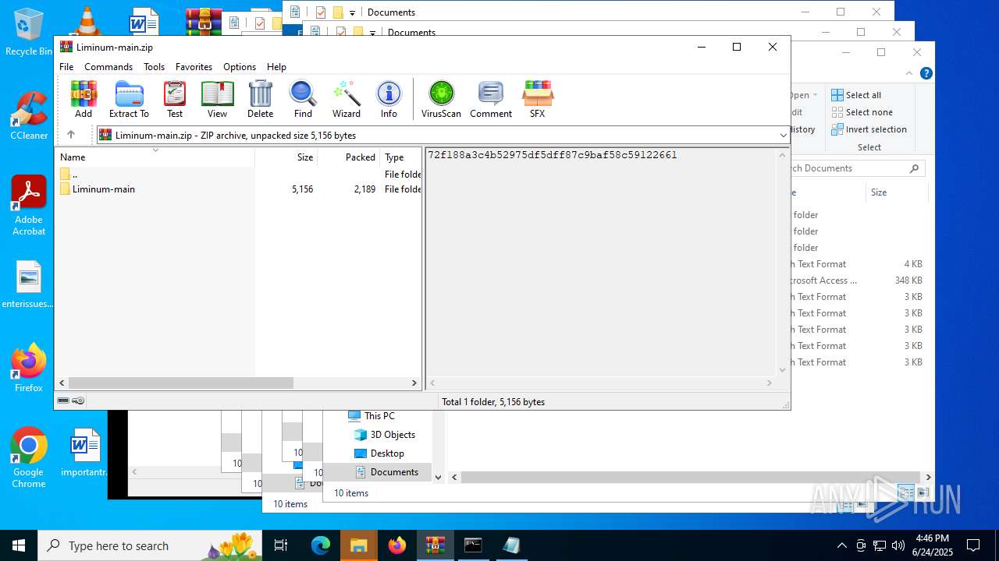Click the volume tray icon
The image size is (999, 561).
point(898,545)
